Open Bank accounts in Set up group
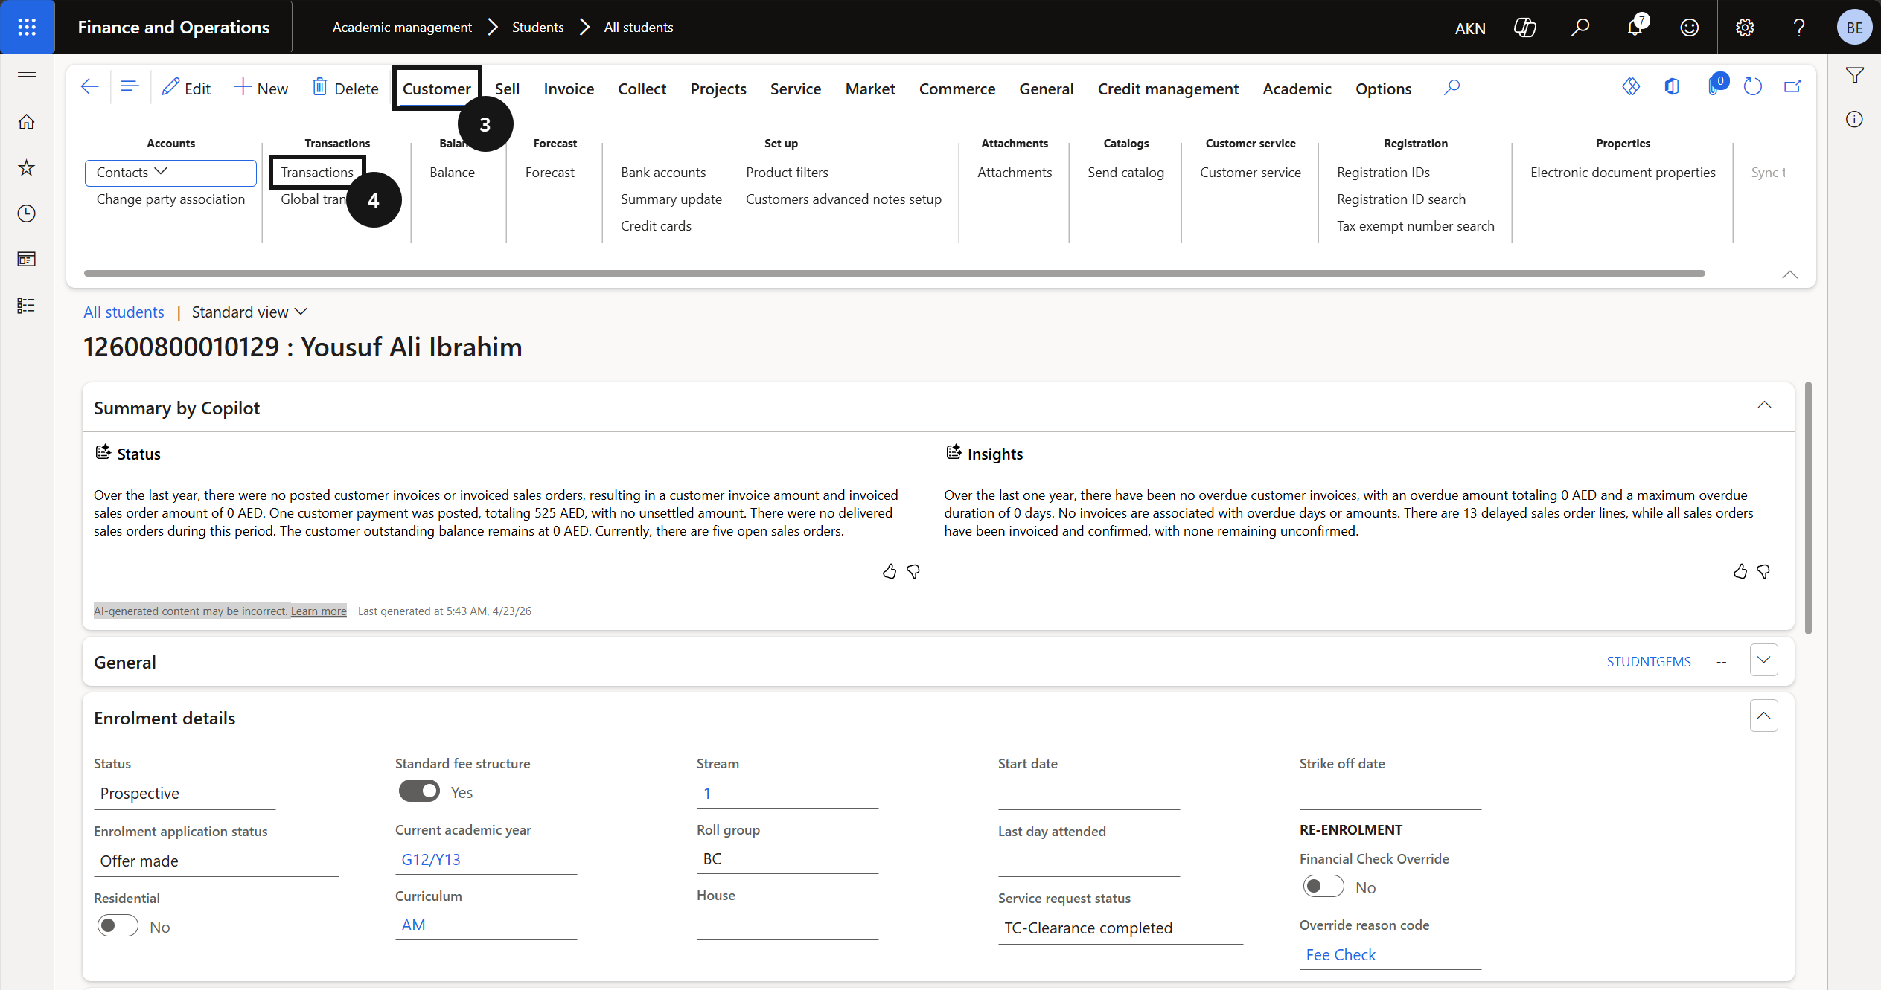 [663, 173]
